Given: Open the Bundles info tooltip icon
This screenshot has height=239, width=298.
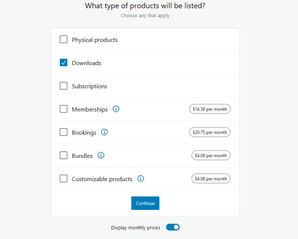Looking at the screenshot, I should point(101,155).
